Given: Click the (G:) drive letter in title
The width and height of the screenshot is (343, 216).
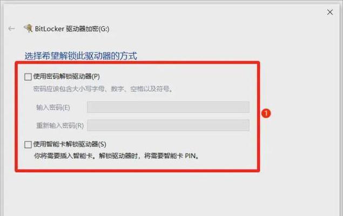Looking at the screenshot, I should pyautogui.click(x=104, y=29).
